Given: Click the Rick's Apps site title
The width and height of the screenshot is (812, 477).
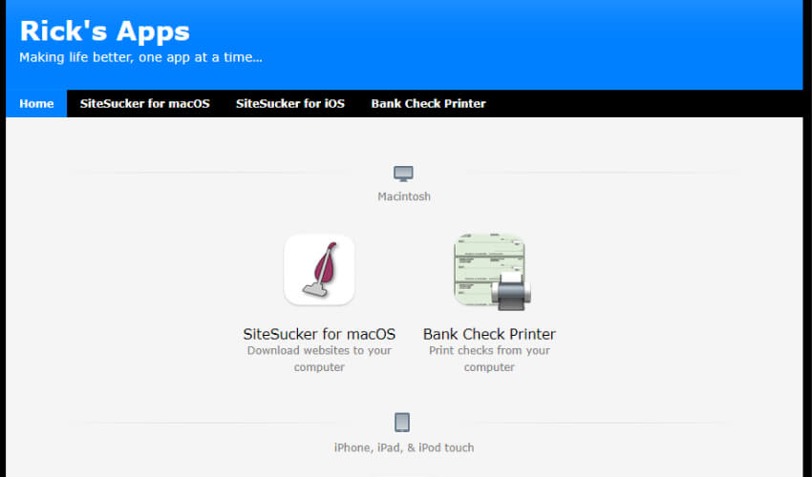Looking at the screenshot, I should tap(105, 31).
